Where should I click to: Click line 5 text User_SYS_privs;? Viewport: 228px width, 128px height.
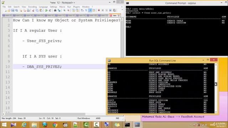point(44,41)
